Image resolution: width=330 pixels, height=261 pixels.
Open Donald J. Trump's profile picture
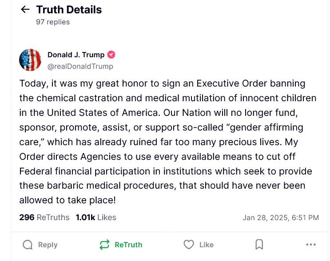click(x=30, y=60)
